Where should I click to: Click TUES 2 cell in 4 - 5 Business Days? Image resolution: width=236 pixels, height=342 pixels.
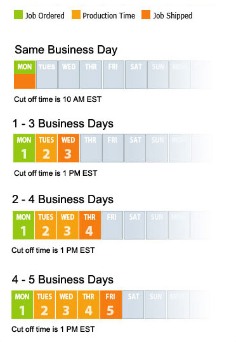(44, 304)
